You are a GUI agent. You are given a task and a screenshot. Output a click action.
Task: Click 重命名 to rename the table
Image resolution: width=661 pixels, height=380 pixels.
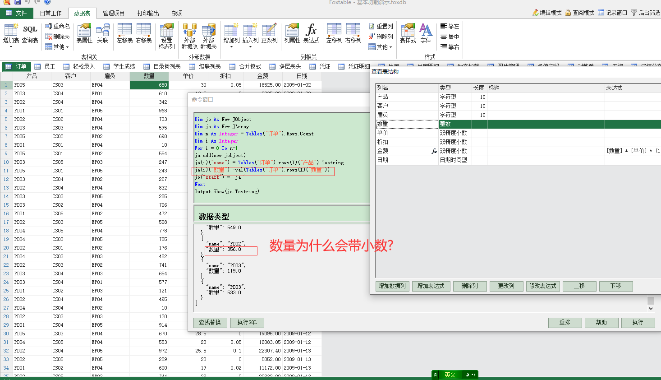[x=58, y=26]
